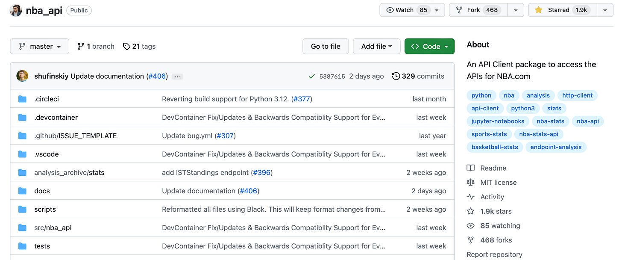Click the .github folder icon
The width and height of the screenshot is (622, 260).
(23, 136)
